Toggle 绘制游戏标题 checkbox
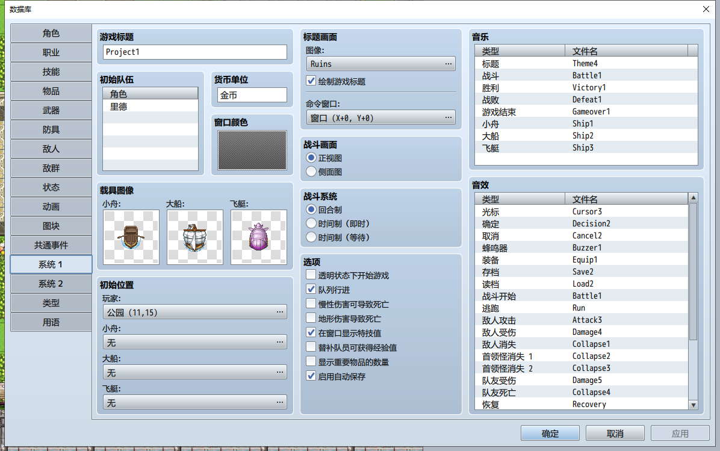Viewport: 720px width, 451px height. [311, 81]
